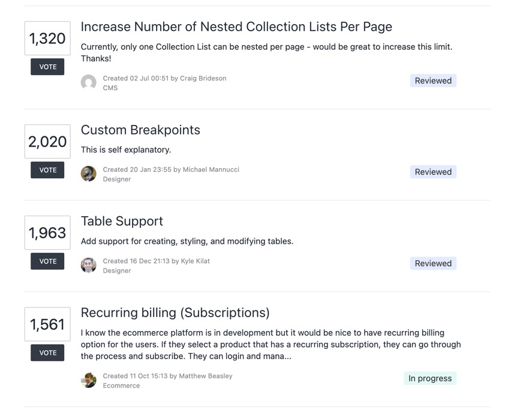
Task: Vote for Table Support idea
Action: 47,261
